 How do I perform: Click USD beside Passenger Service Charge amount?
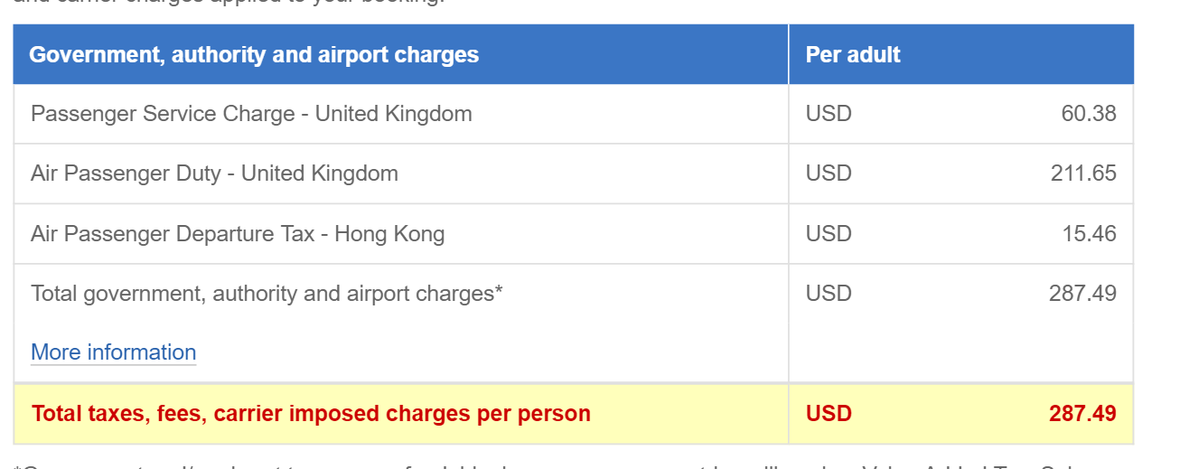pyautogui.click(x=829, y=114)
